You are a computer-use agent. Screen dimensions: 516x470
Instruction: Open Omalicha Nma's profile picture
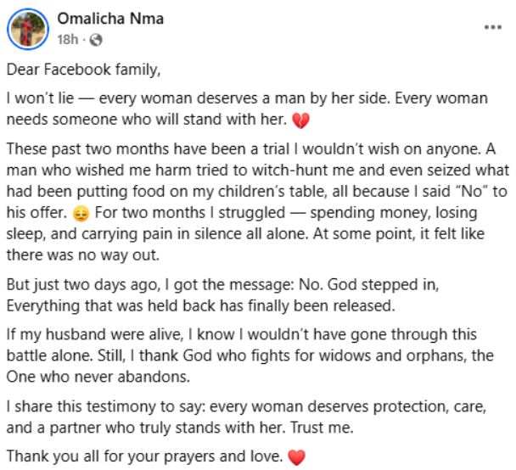(27, 30)
